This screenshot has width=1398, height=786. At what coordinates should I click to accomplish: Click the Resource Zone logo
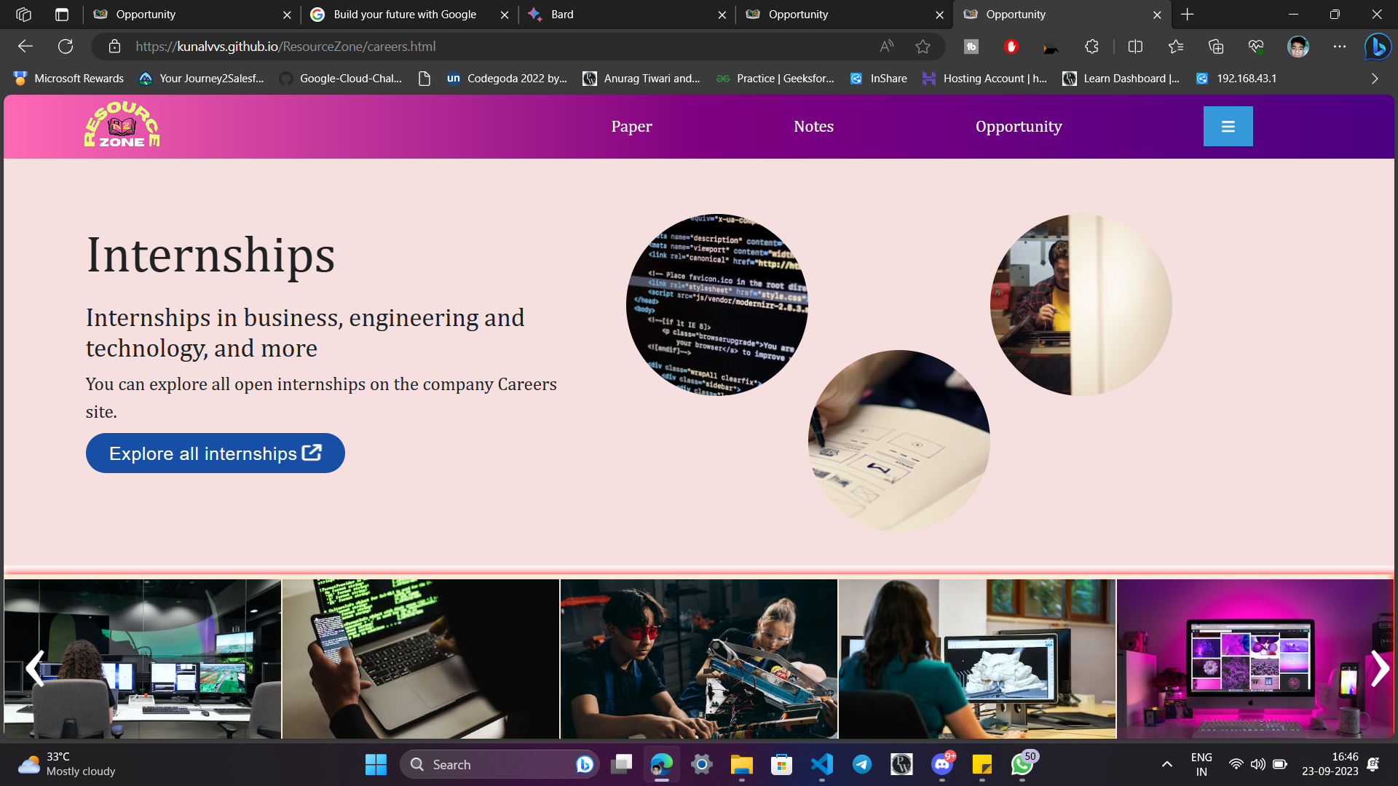pyautogui.click(x=122, y=125)
